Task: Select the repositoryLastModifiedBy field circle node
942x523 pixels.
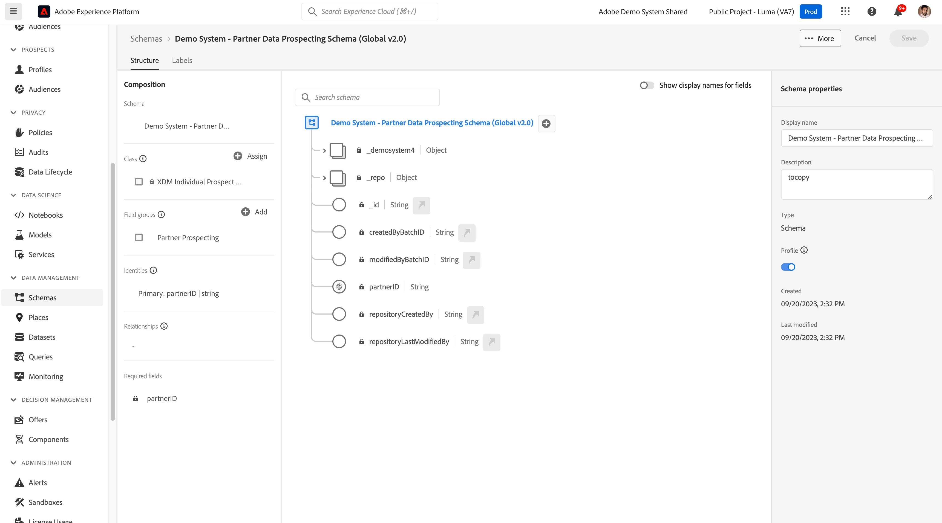Action: click(339, 342)
